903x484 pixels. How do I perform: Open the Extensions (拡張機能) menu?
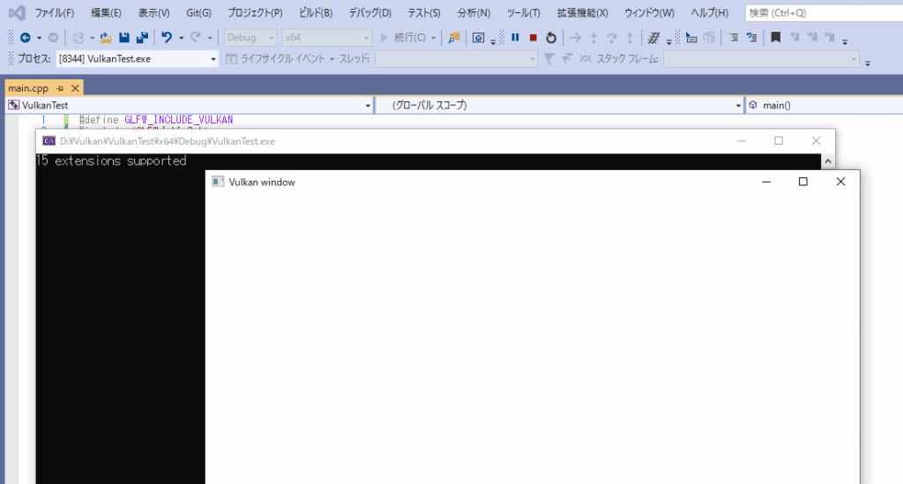click(582, 12)
